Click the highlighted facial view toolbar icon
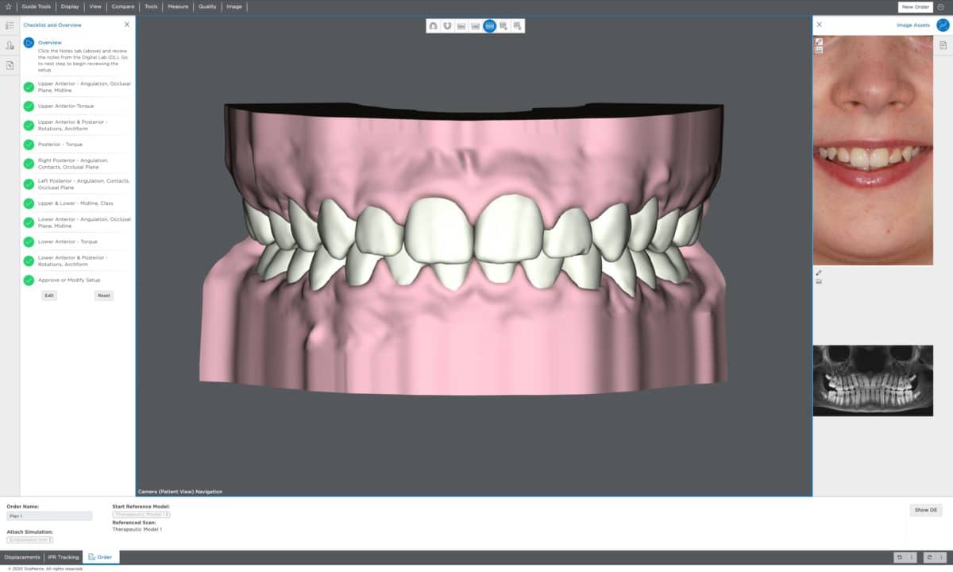This screenshot has height=572, width=953. pos(489,25)
